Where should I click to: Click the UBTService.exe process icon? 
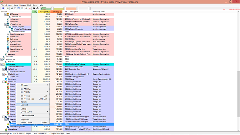[8, 47]
